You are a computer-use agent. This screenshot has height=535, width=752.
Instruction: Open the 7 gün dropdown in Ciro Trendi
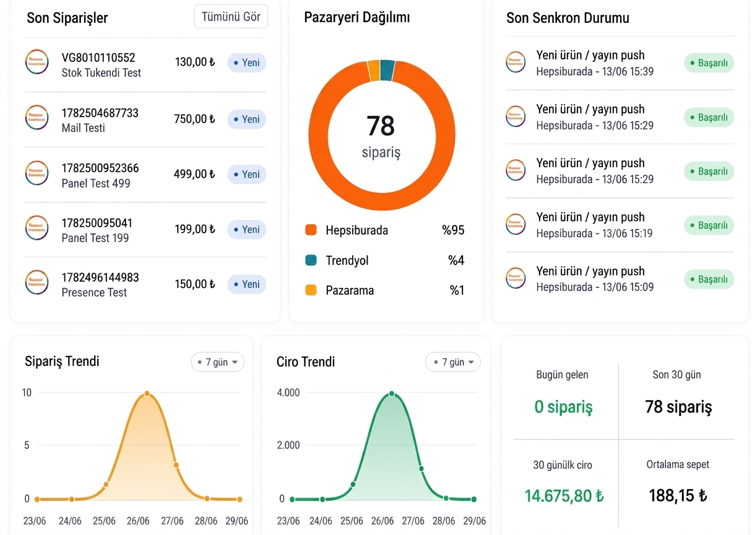453,362
